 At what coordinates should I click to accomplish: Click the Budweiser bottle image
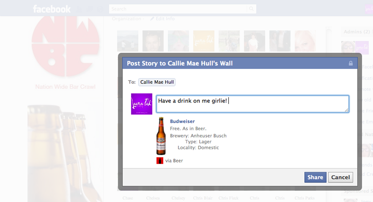pyautogui.click(x=161, y=136)
